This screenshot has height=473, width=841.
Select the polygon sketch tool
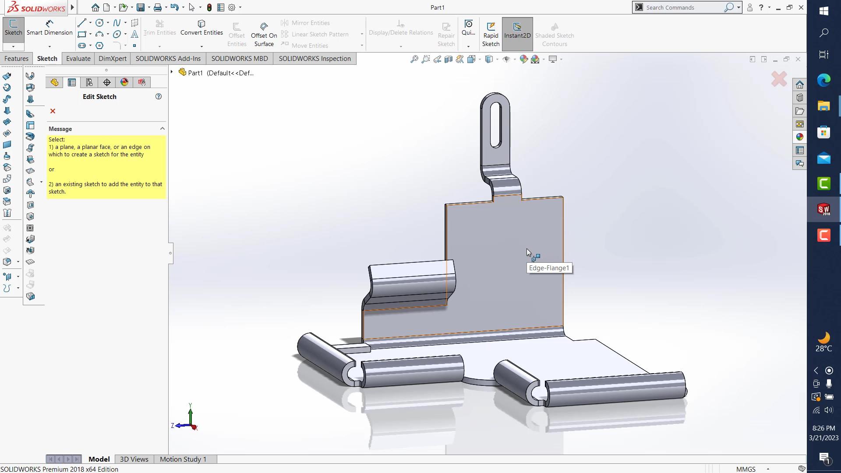tap(99, 46)
